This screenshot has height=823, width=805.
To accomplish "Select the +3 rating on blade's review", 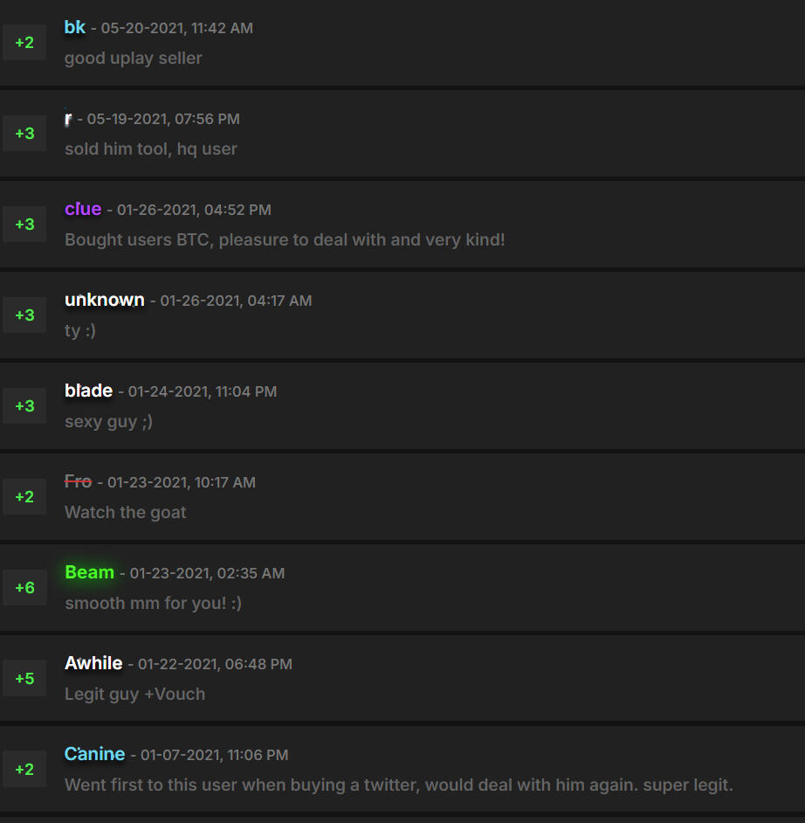I will [24, 405].
